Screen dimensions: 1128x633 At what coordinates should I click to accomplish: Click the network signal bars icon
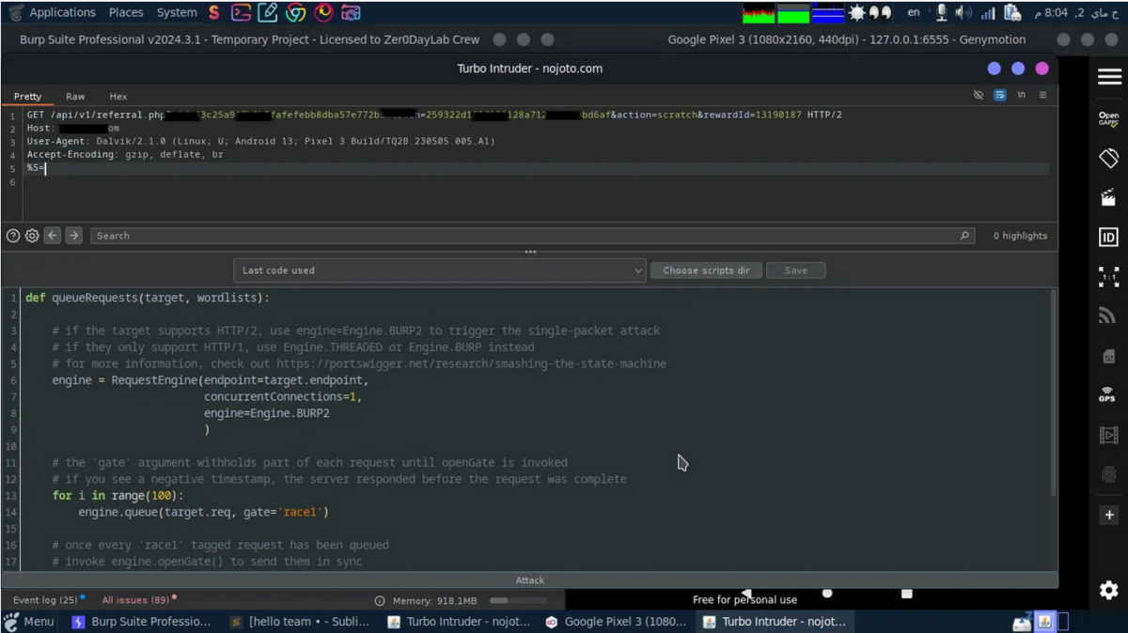988,13
